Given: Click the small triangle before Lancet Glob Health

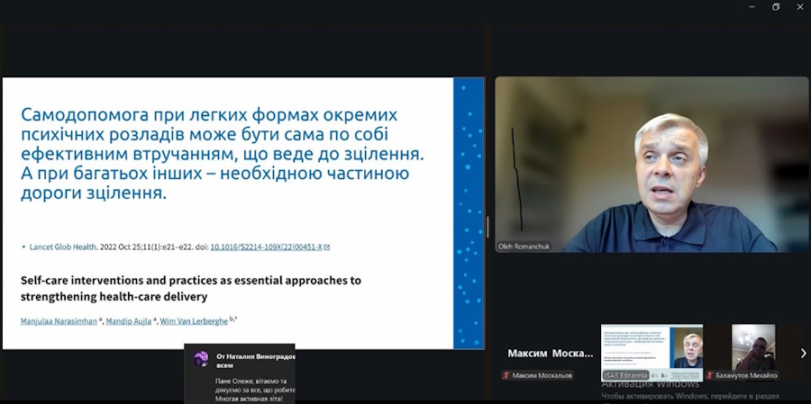Looking at the screenshot, I should click(x=23, y=247).
